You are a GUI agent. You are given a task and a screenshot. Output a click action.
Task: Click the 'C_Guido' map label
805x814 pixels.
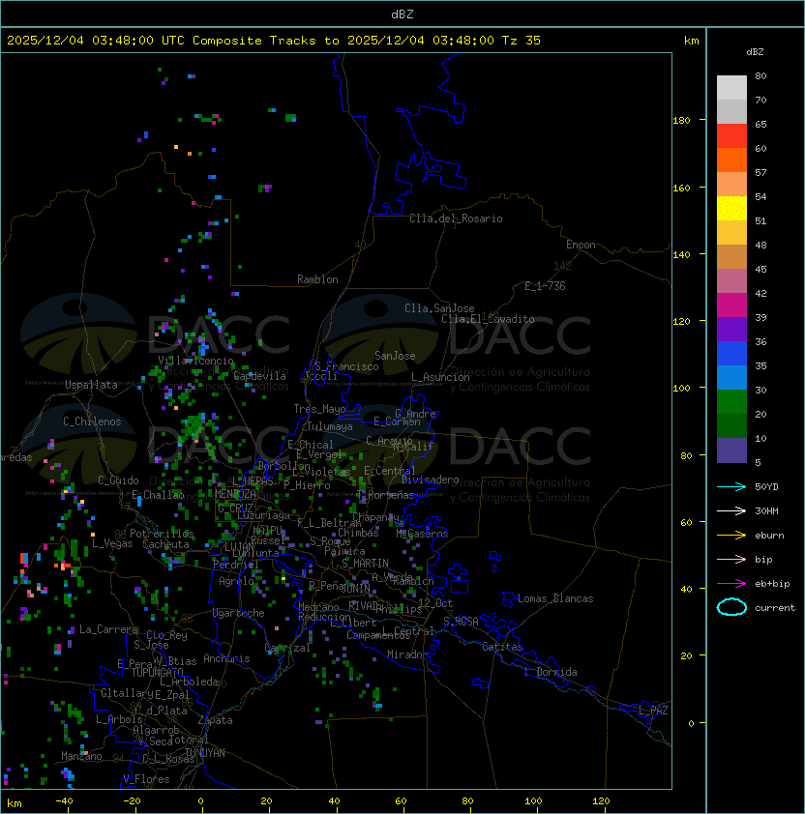(x=118, y=480)
